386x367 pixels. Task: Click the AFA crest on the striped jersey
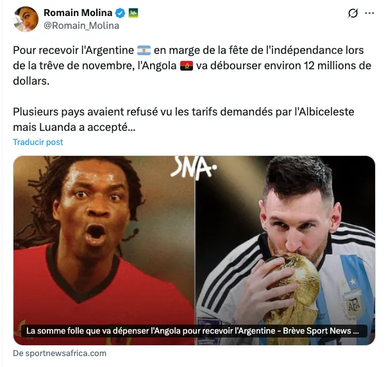click(x=354, y=304)
